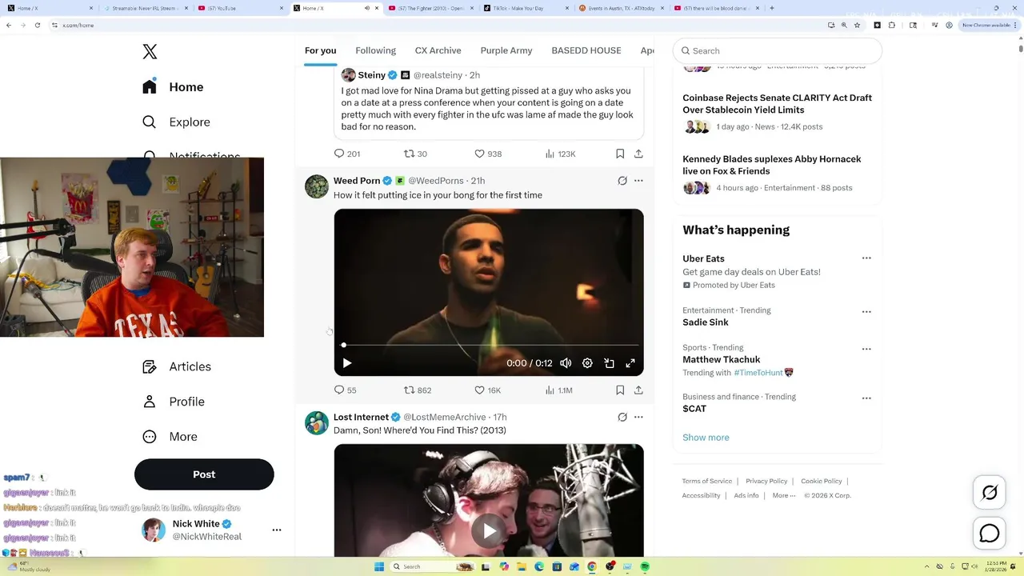The height and width of the screenshot is (576, 1024).
Task: Click Show more under What's happening
Action: (x=706, y=438)
